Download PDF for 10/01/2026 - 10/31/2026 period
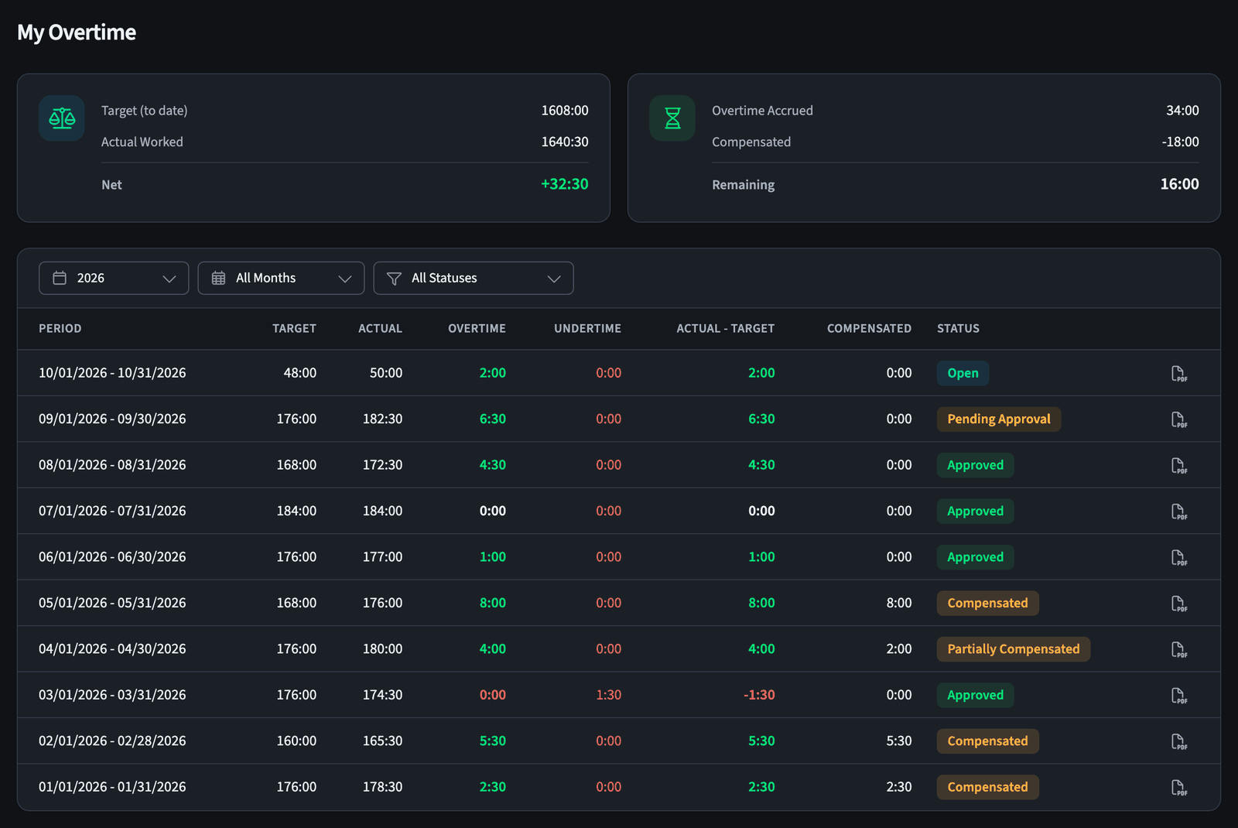 click(1178, 374)
